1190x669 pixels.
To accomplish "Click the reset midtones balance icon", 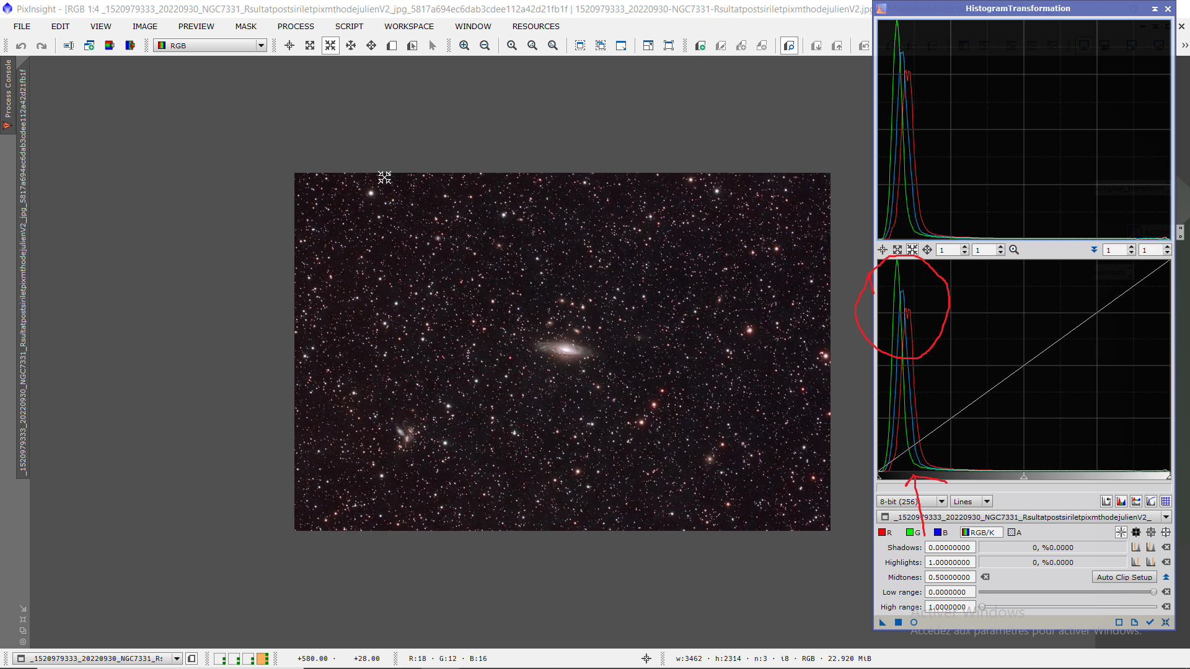I will click(985, 577).
